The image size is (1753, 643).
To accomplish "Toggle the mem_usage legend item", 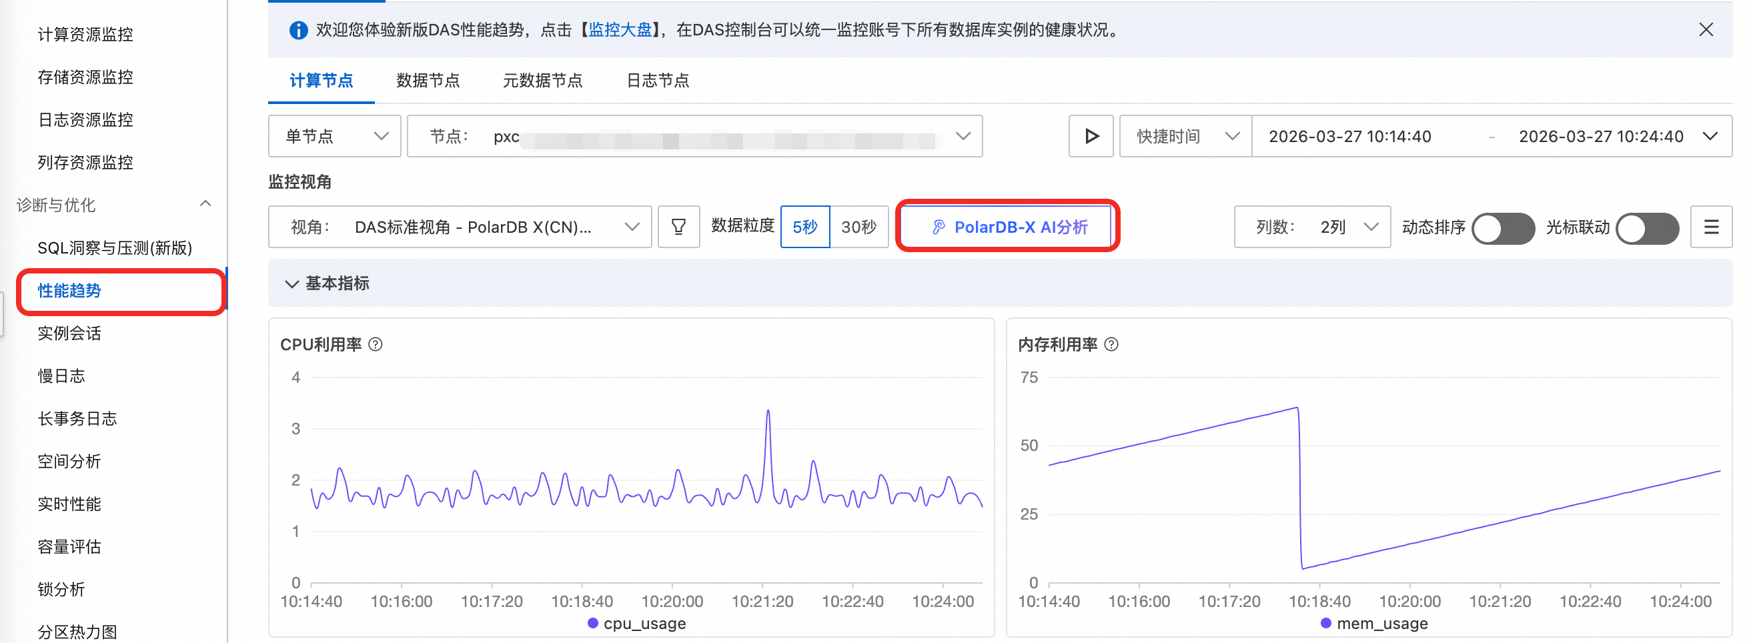I will coord(1375,623).
